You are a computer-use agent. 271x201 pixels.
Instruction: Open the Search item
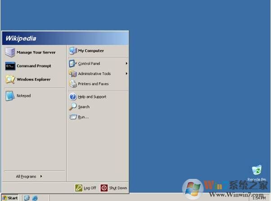tap(83, 107)
